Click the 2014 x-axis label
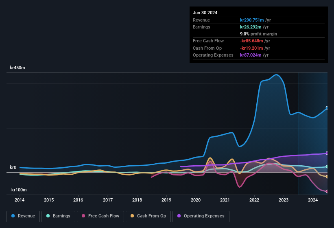This screenshot has height=228, width=334. point(20,200)
